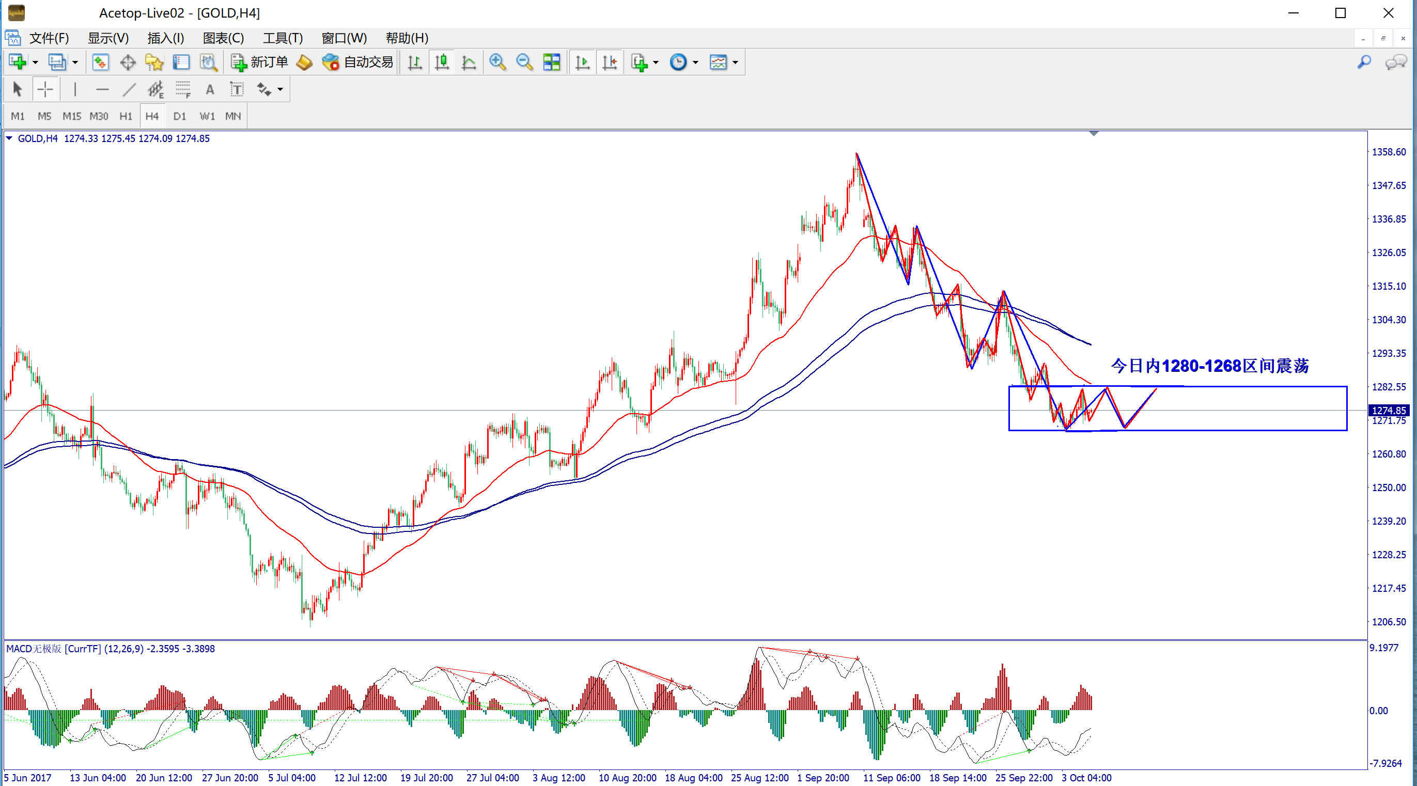The image size is (1417, 786).
Task: Click the 新订单 new order button
Action: [260, 62]
